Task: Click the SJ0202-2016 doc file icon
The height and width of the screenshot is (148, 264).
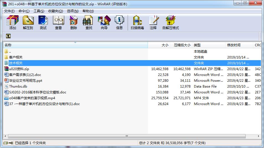Action: [x=6, y=92]
